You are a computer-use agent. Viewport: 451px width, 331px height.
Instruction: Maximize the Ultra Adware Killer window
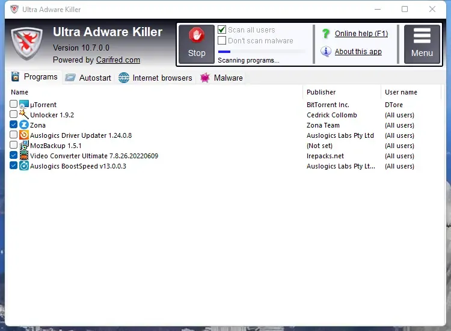pyautogui.click(x=405, y=9)
